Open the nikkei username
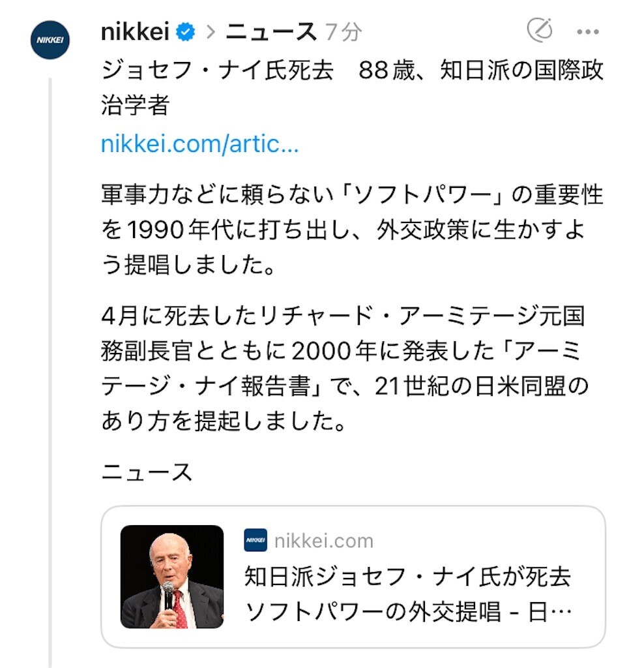The image size is (627, 668). (135, 32)
